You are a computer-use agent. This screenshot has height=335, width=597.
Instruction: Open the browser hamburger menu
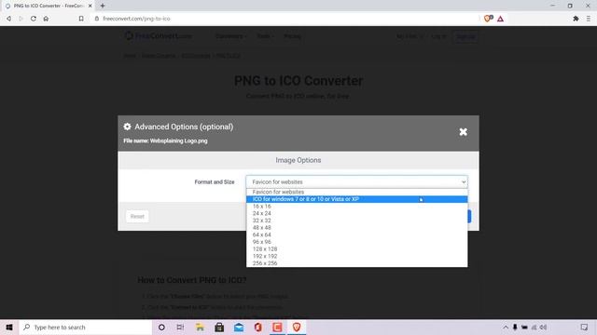pos(589,19)
